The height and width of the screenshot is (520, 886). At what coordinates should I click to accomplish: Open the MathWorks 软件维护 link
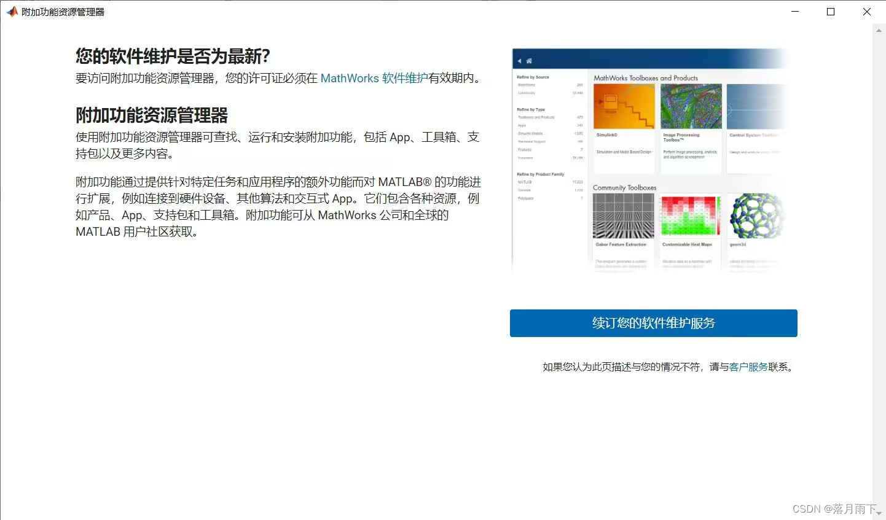click(x=374, y=78)
